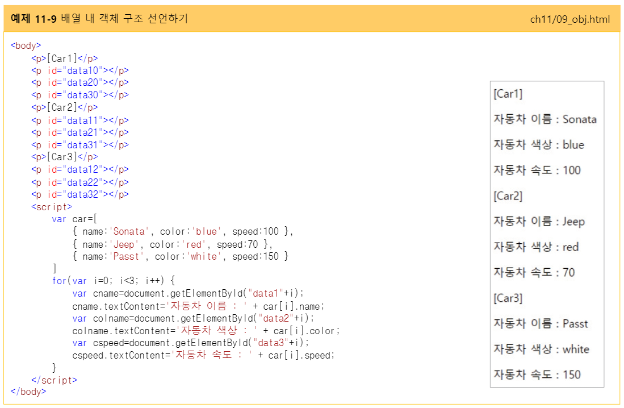Click the object line with name:'Jeep'
The height and width of the screenshot is (408, 624).
pyautogui.click(x=172, y=244)
